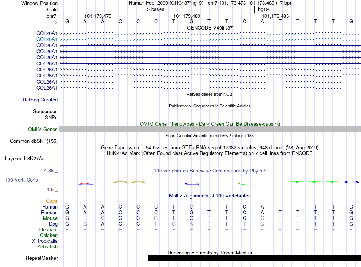Open the GTEx "Gene Expression in 54 tissues" title
The height and width of the screenshot is (267, 361).
(x=210, y=147)
